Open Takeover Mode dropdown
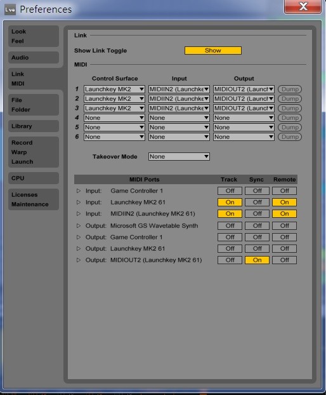Screen dimensions: 326x395 179,156
